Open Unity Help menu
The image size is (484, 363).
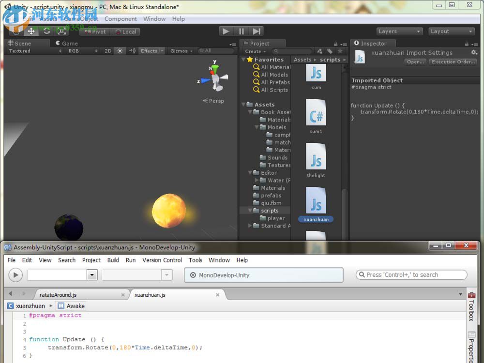pos(179,19)
